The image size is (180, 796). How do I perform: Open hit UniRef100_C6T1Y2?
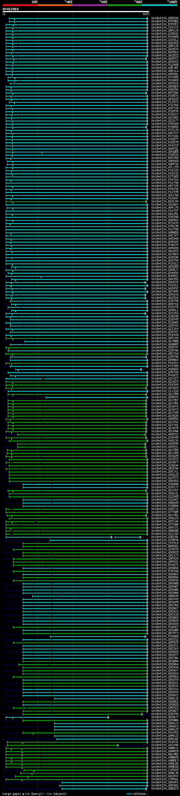tap(165, 27)
